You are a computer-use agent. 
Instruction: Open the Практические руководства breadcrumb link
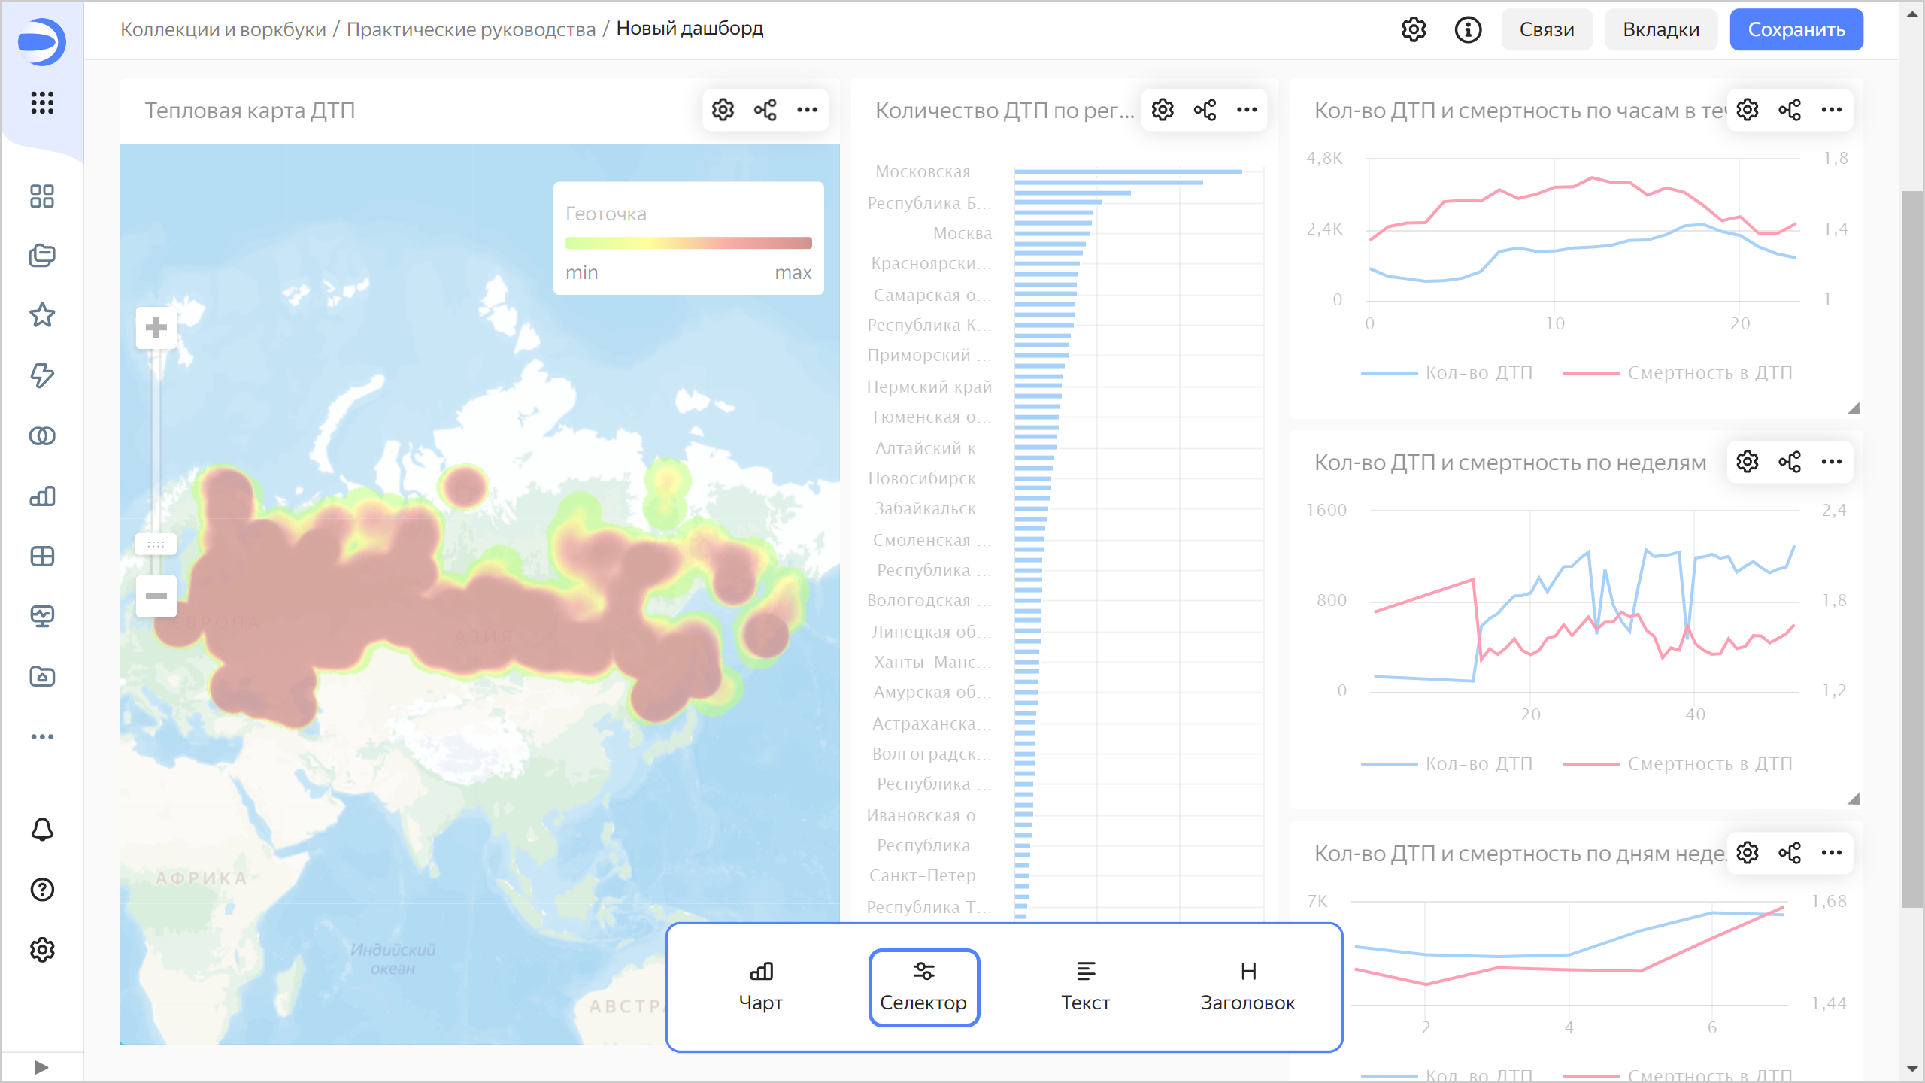(x=471, y=29)
